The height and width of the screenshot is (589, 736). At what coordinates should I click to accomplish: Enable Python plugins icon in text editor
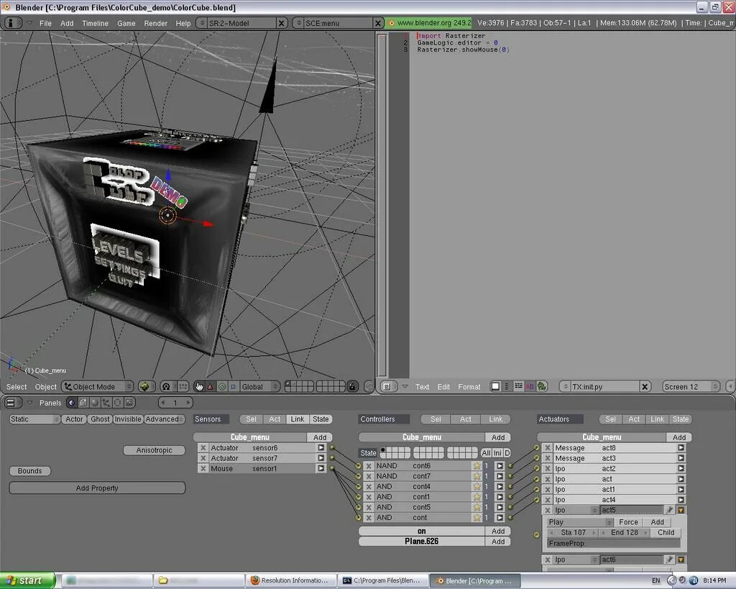pyautogui.click(x=542, y=387)
